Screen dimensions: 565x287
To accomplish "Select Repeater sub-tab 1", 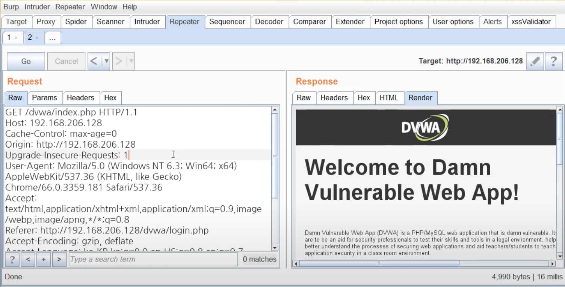I will click(x=9, y=37).
